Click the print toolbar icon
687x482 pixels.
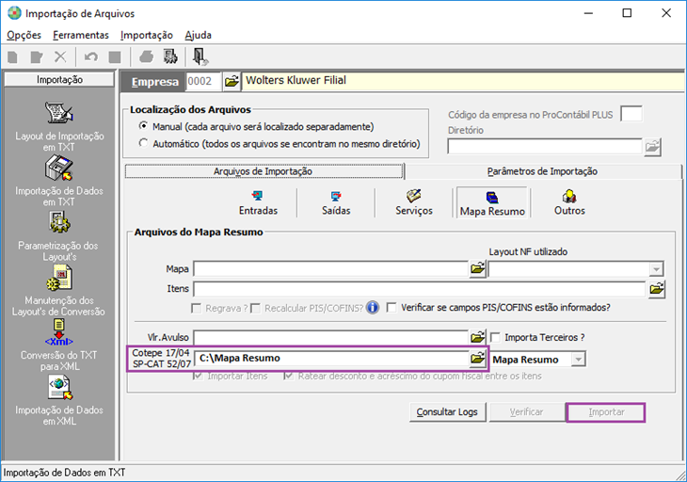(x=146, y=57)
